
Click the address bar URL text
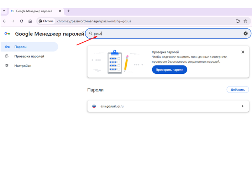click(x=94, y=21)
